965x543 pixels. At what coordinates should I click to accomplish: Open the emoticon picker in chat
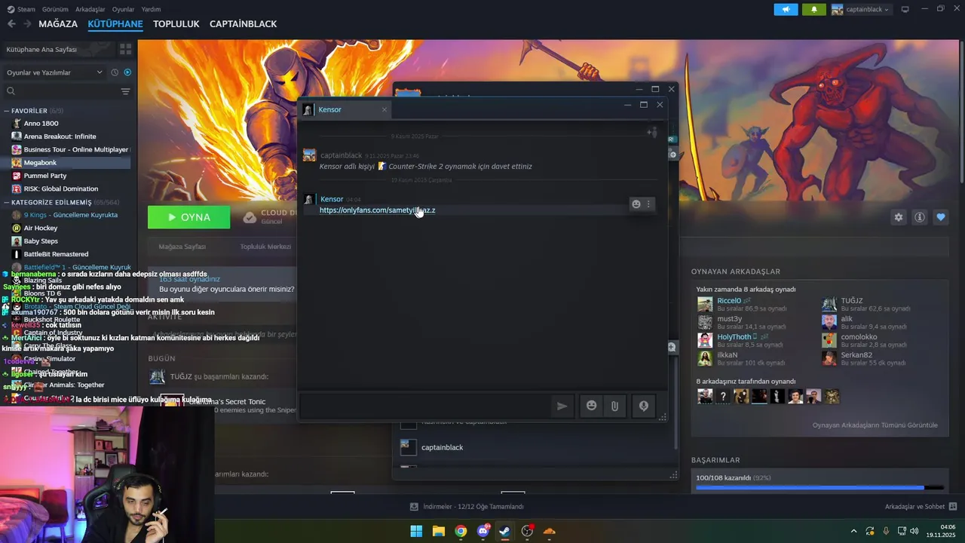(592, 406)
